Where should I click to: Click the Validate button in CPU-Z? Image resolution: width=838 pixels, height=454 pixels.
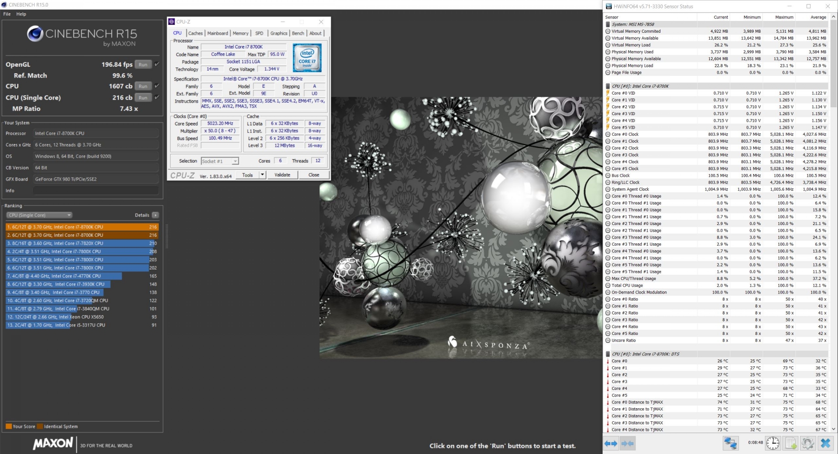coord(282,175)
